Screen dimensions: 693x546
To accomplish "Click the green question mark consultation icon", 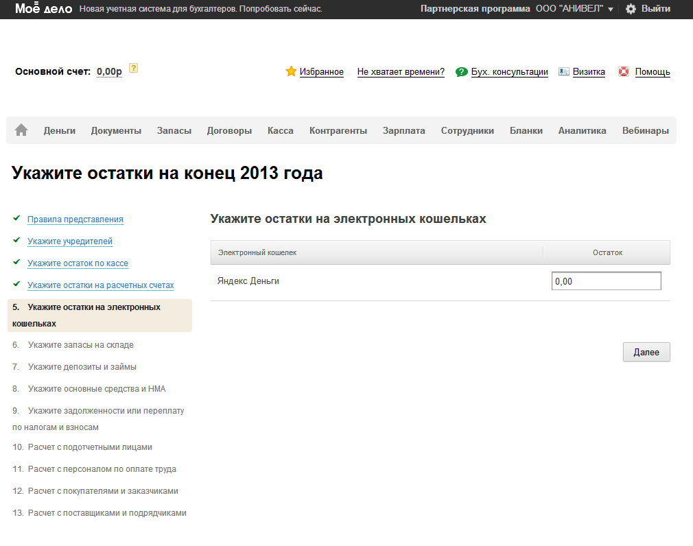I will [x=462, y=72].
